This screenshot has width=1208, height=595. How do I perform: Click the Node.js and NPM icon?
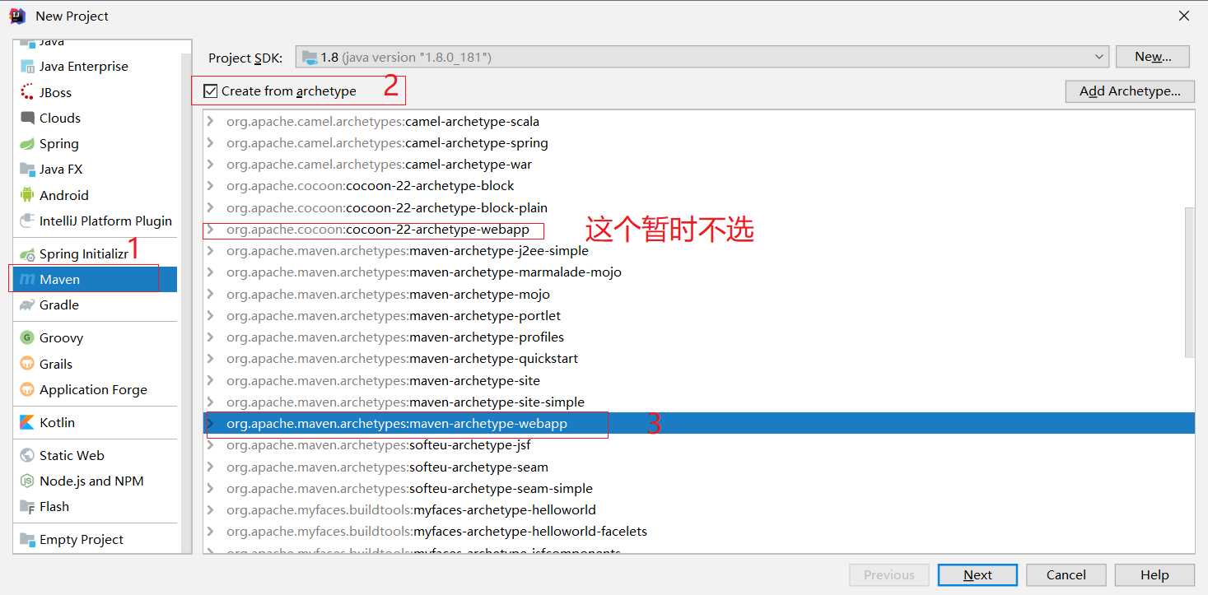click(27, 481)
